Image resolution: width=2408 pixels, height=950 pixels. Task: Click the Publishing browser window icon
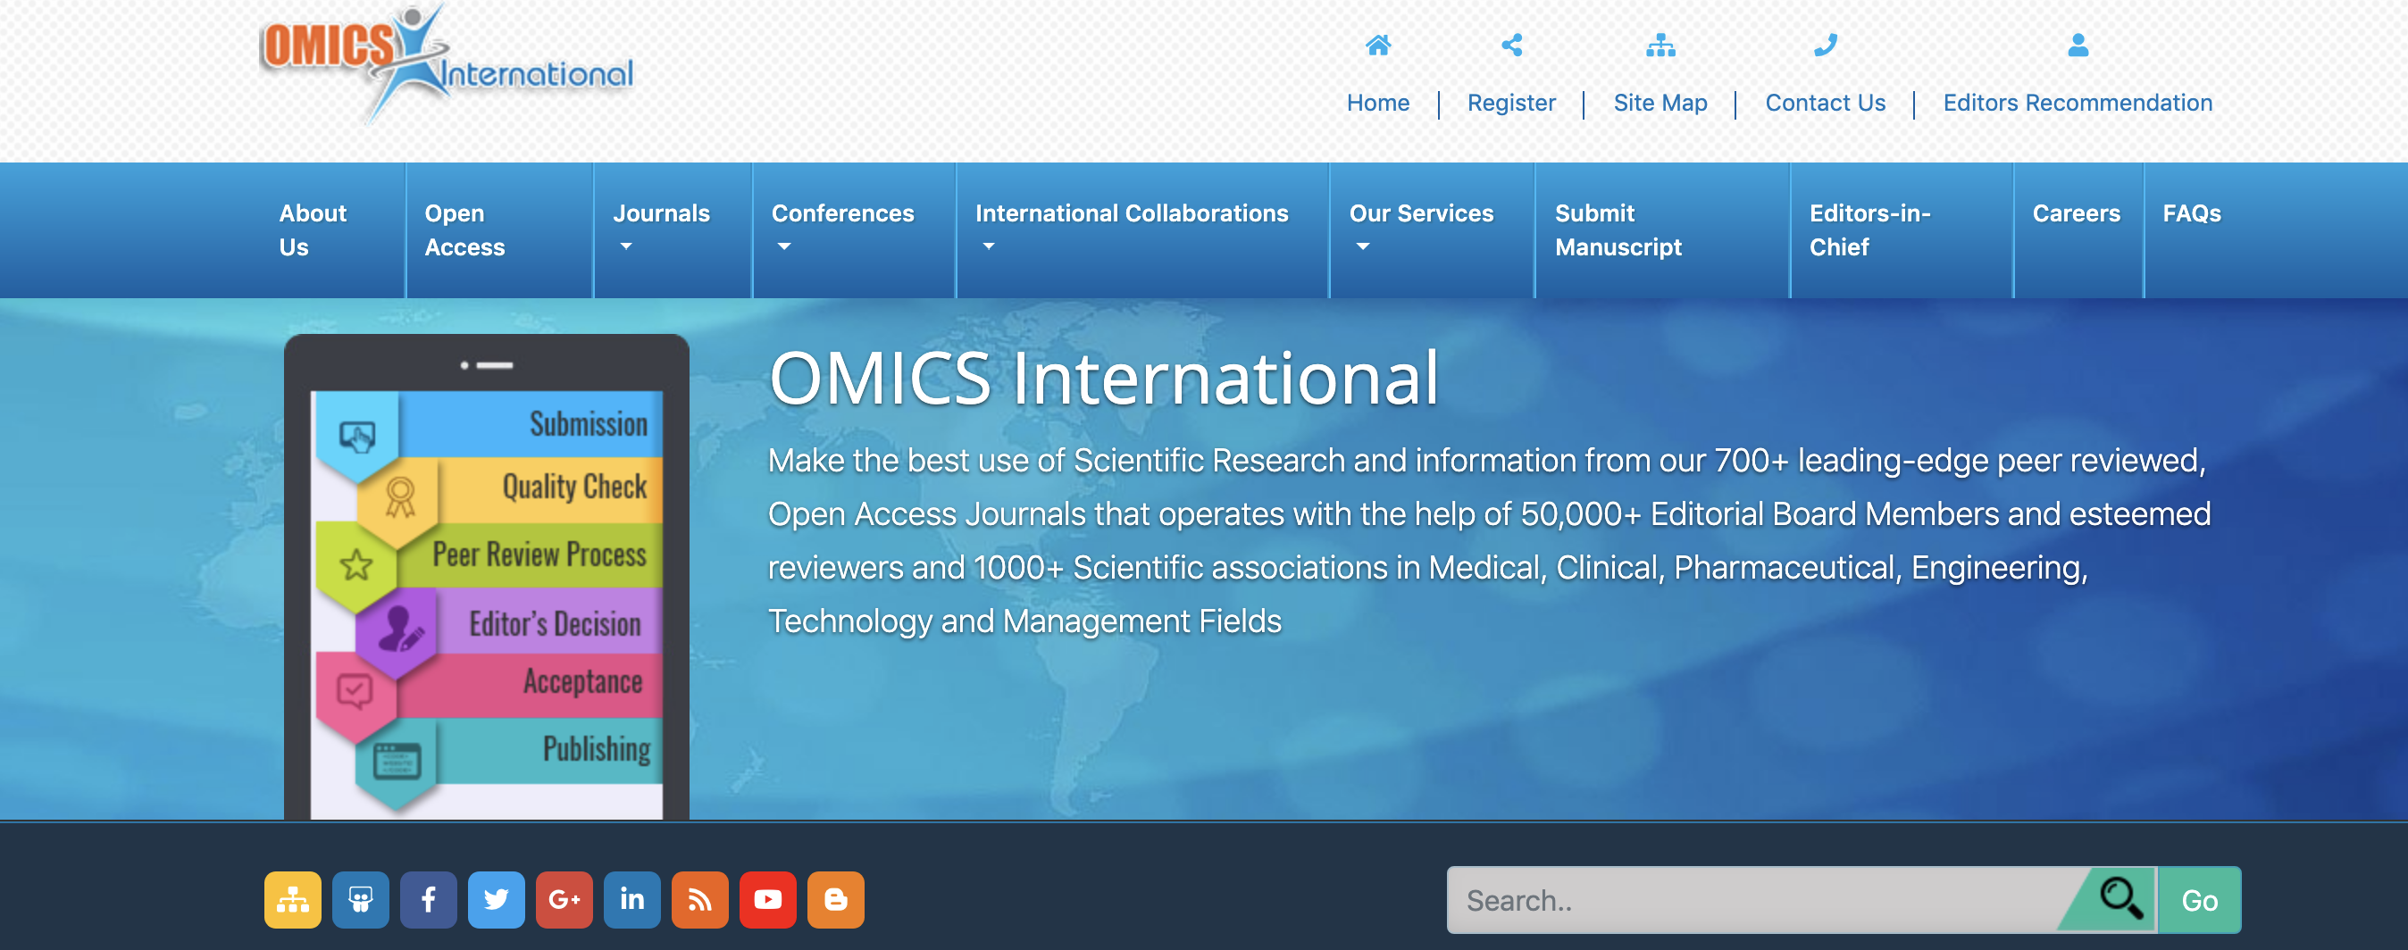(x=397, y=761)
